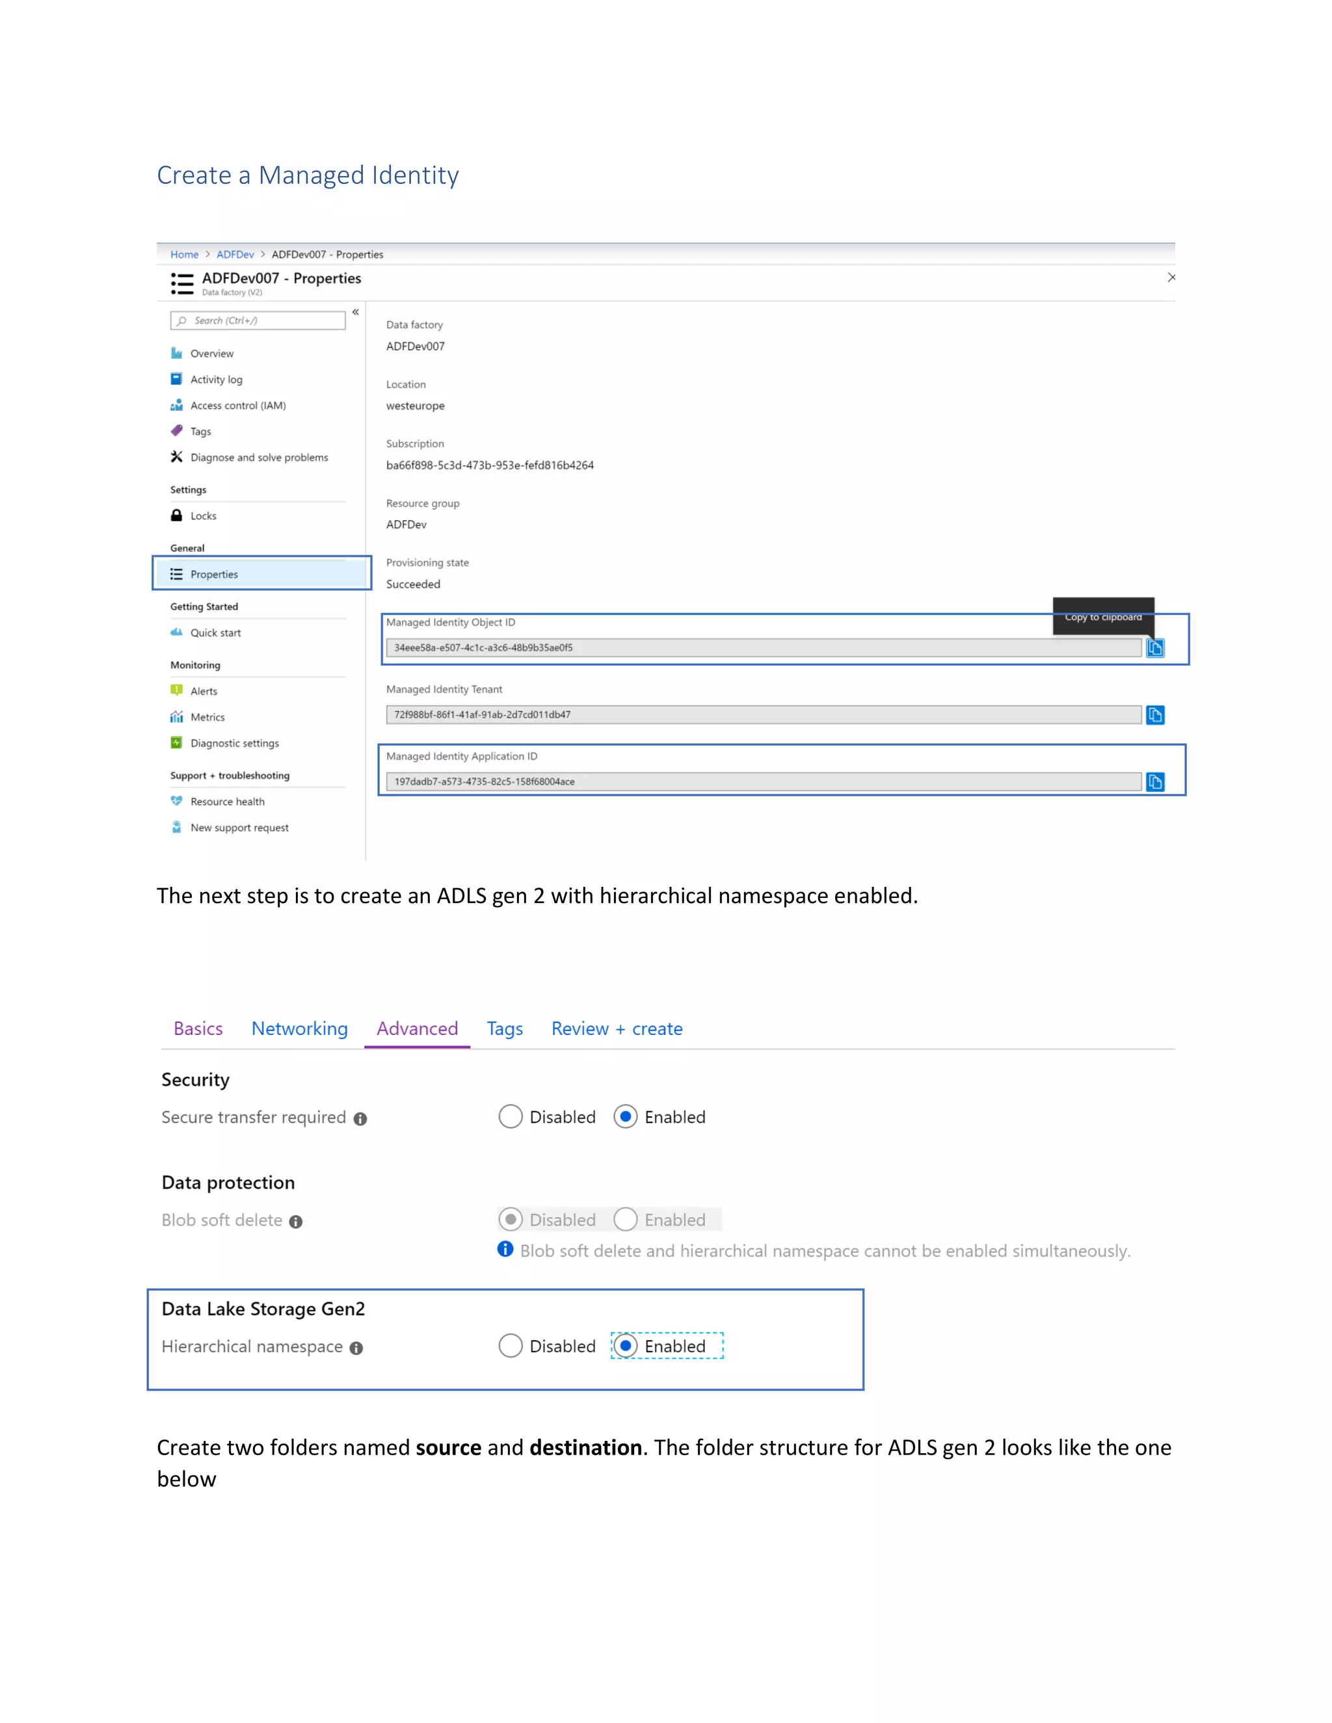Copy Managed Identity Application ID to clipboard
Image resolution: width=1332 pixels, height=1723 pixels.
(x=1155, y=782)
